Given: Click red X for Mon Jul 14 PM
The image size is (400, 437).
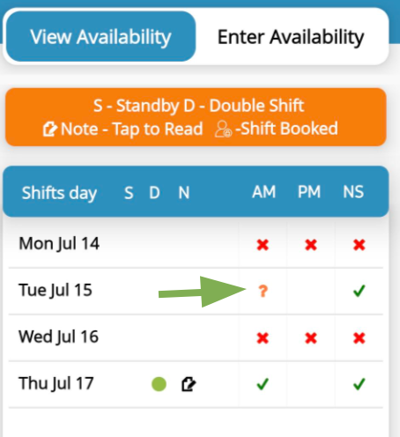Looking at the screenshot, I should [x=311, y=245].
